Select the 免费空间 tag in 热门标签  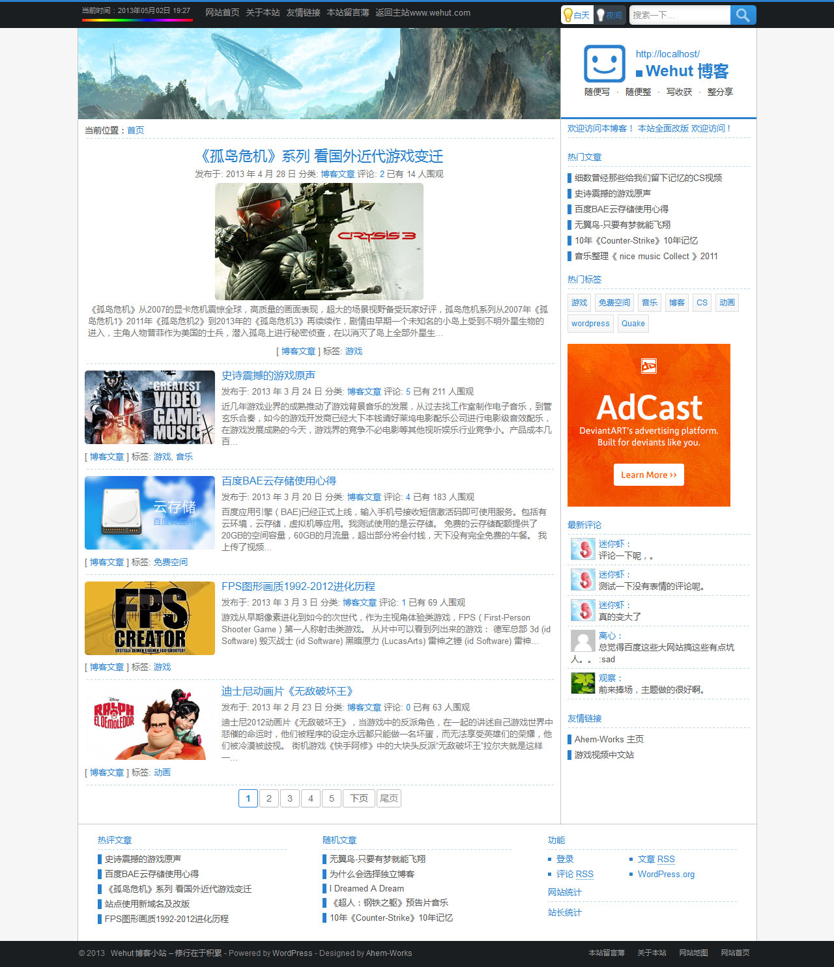(614, 303)
